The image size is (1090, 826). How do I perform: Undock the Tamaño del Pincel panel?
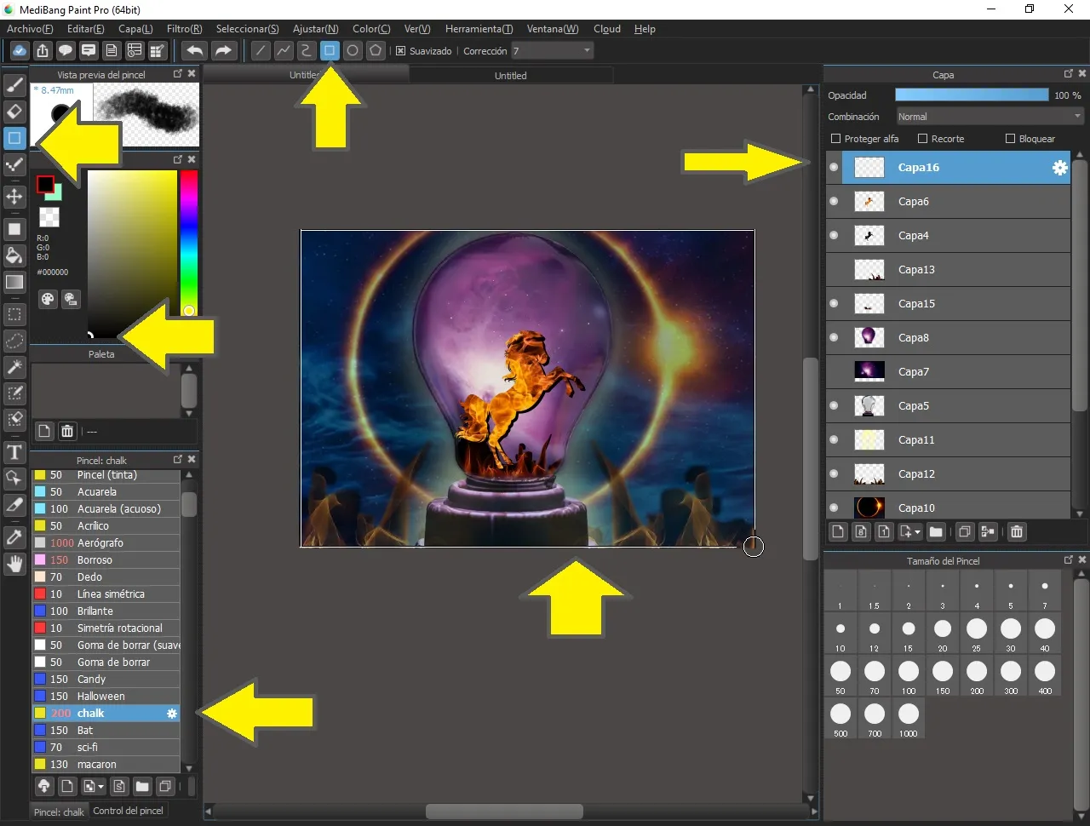coord(1069,559)
